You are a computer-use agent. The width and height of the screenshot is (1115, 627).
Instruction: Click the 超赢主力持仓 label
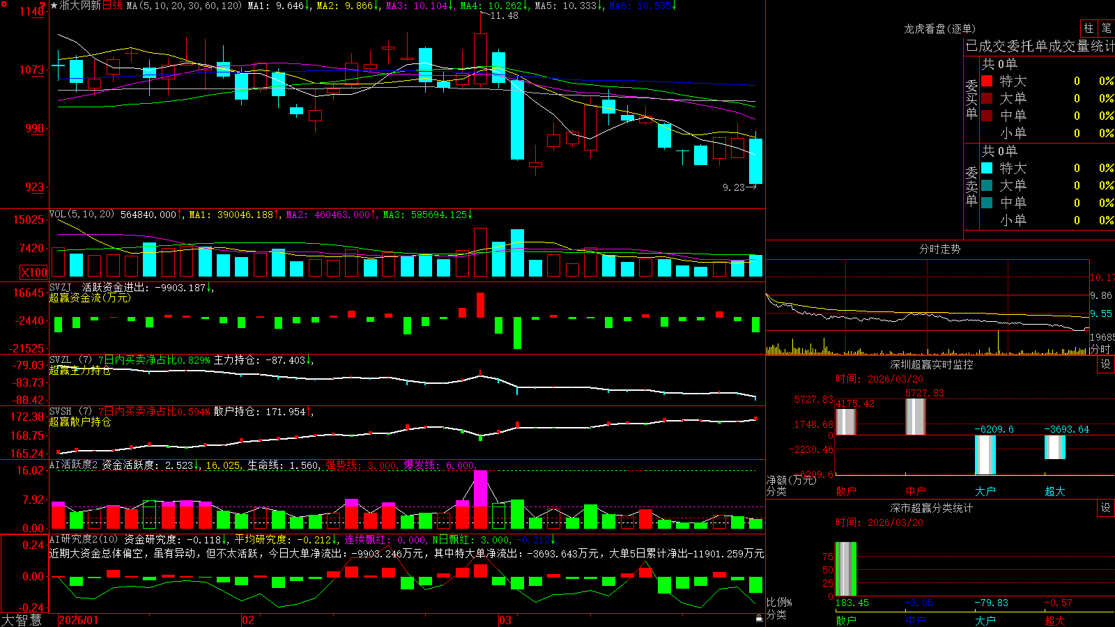(x=80, y=370)
